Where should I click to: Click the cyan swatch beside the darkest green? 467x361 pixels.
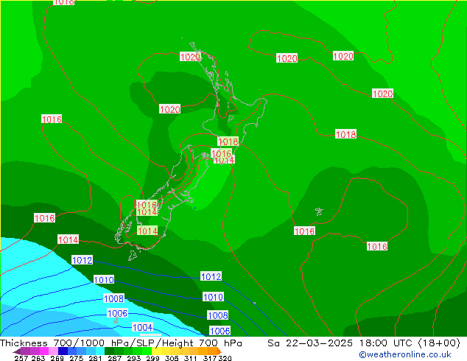tap(100, 351)
